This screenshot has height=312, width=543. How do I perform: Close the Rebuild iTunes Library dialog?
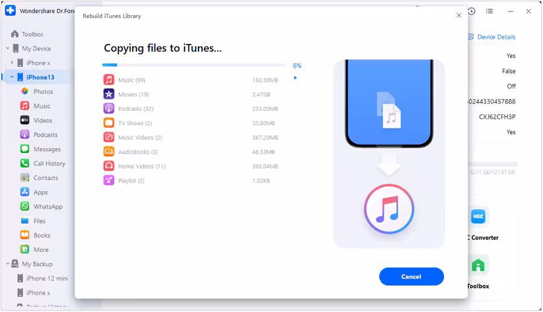tap(459, 16)
